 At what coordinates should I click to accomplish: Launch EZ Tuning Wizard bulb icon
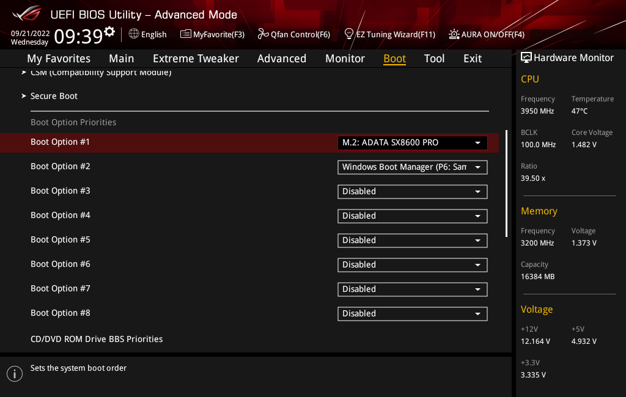[x=349, y=34]
